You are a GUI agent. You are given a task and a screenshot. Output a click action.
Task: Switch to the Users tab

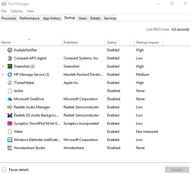click(x=83, y=18)
